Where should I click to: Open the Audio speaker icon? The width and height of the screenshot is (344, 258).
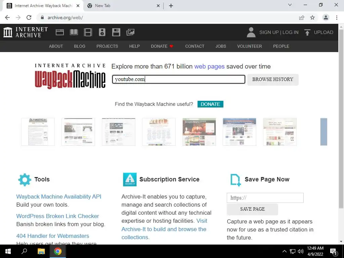102,32
